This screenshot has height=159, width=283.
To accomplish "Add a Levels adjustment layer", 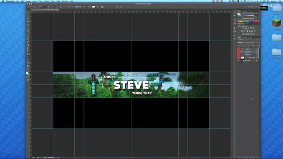I will (245, 28).
